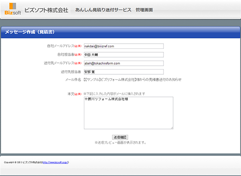Click the ビズソフト株式会社 header title
Viewport: 241px width, 176px height.
[x=46, y=10]
